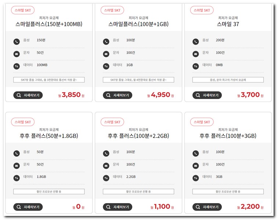Select the 스마일플러스(150분+100MB) plan title
The width and height of the screenshot is (278, 220).
[49, 25]
